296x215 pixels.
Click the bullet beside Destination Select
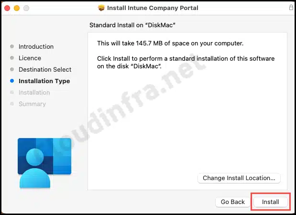[12, 69]
